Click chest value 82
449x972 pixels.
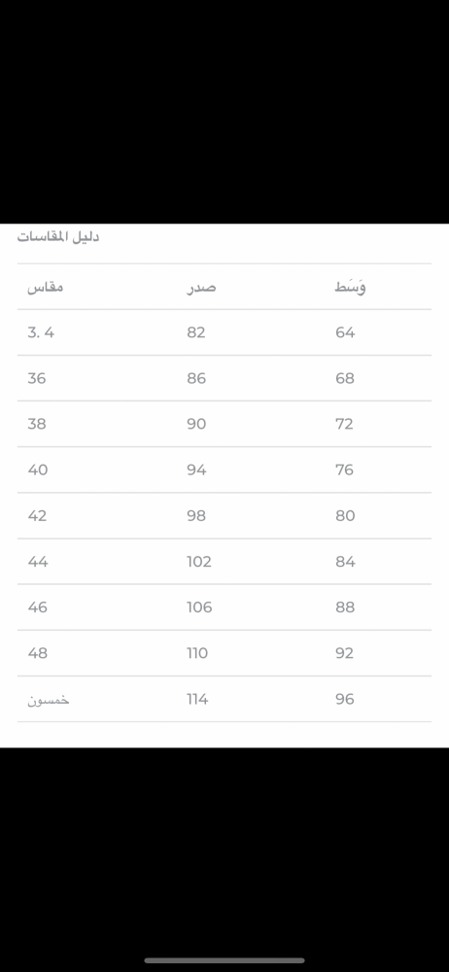196,332
